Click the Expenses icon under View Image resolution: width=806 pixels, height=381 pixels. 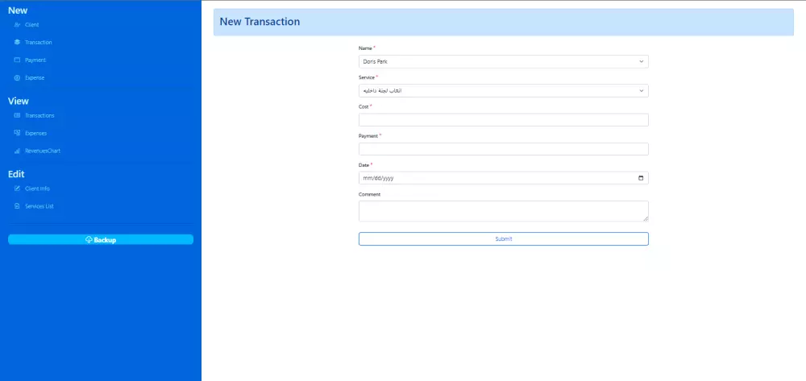[17, 133]
